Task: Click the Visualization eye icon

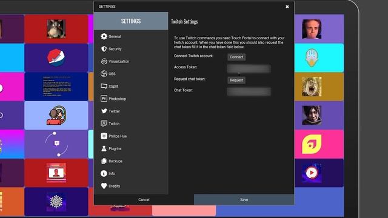Action: pyautogui.click(x=104, y=61)
